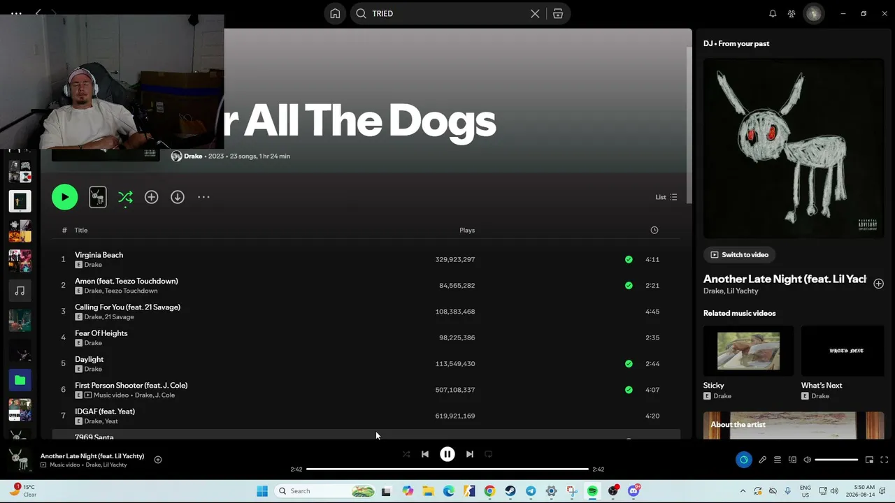This screenshot has width=895, height=503.
Task: Open the Windows Start menu
Action: pos(262,491)
